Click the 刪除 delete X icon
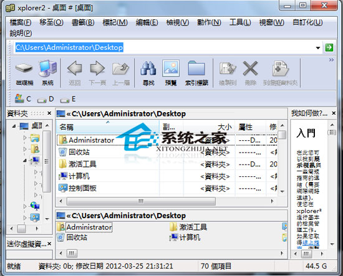This screenshot has height=276, width=343. pyautogui.click(x=250, y=73)
